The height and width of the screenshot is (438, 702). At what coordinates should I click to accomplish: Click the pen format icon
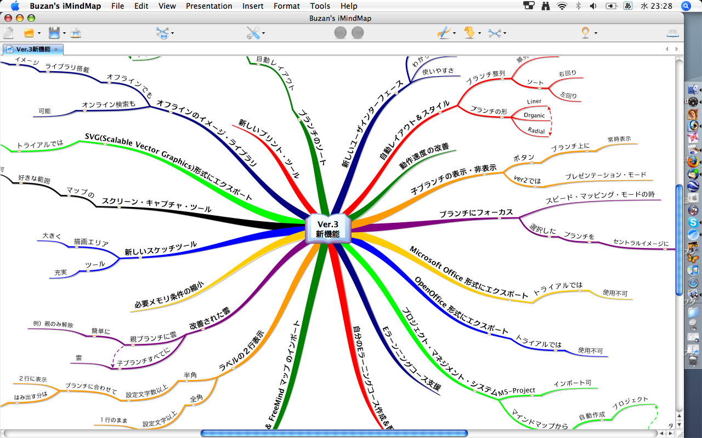coord(443,33)
